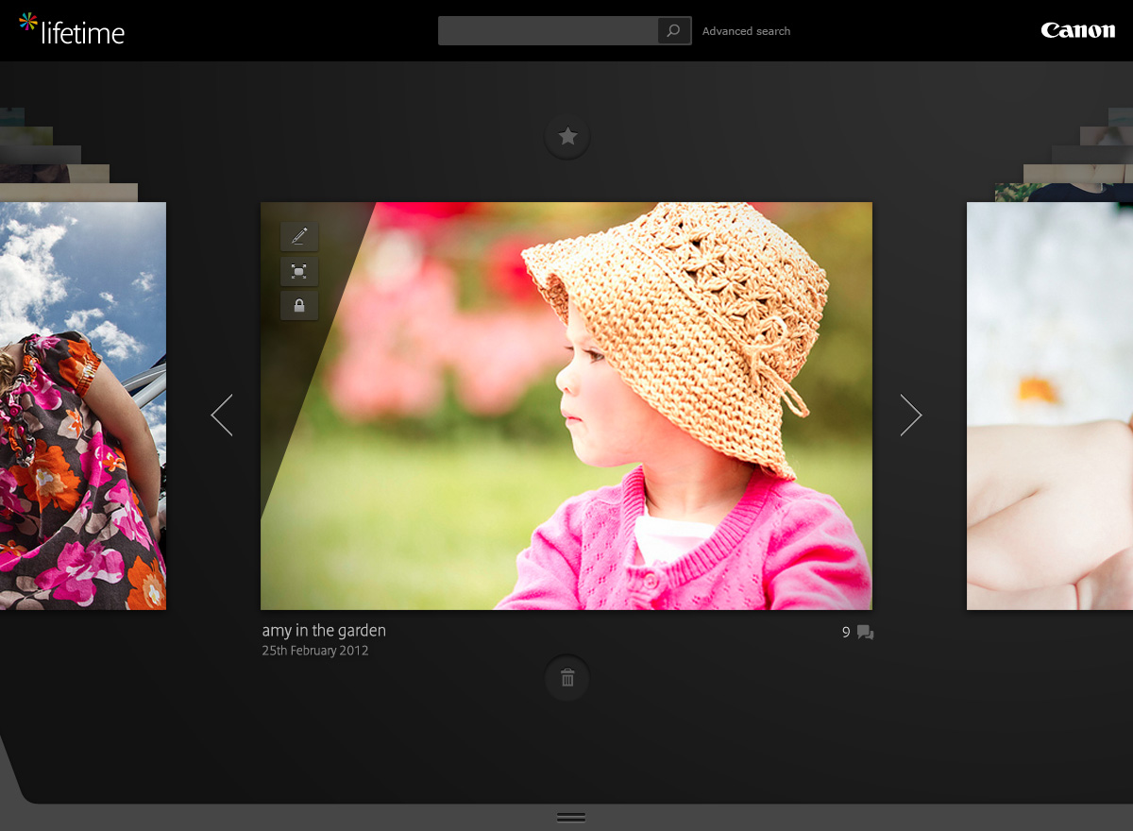This screenshot has height=831, width=1133.
Task: Open the Advanced search link
Action: point(746,31)
